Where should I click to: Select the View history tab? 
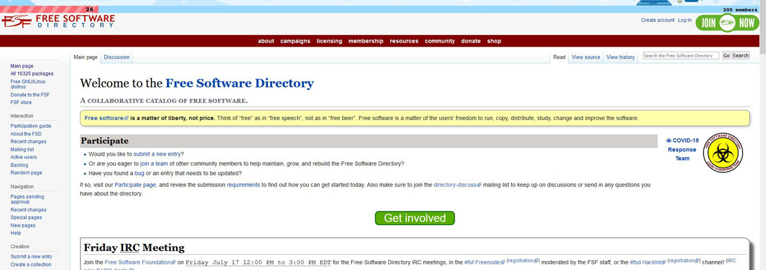click(x=620, y=57)
